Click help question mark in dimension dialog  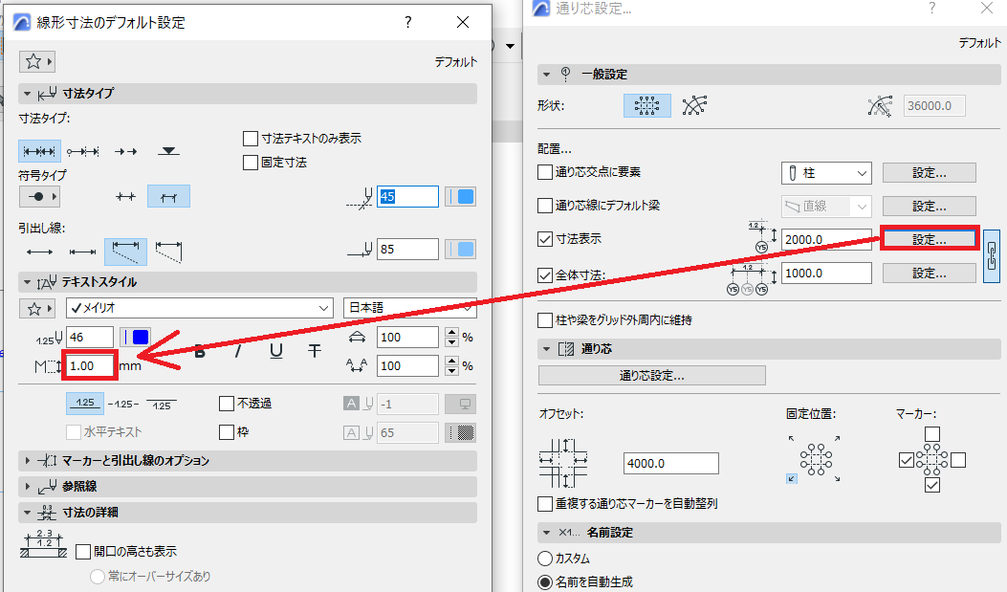407,22
